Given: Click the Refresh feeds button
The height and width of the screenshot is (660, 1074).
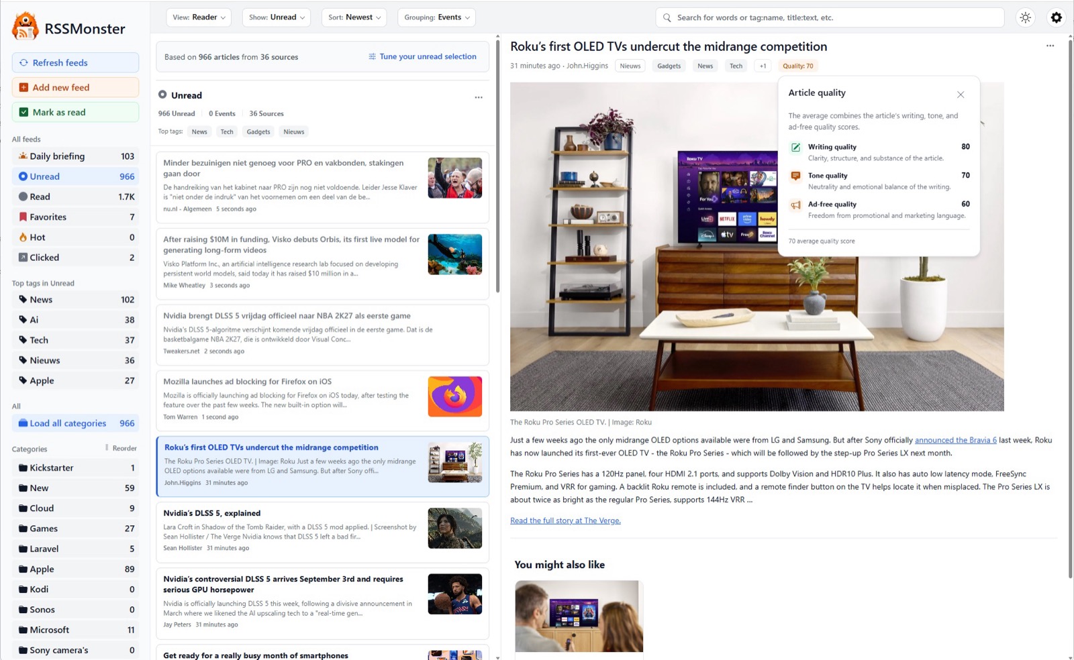Looking at the screenshot, I should (x=75, y=62).
